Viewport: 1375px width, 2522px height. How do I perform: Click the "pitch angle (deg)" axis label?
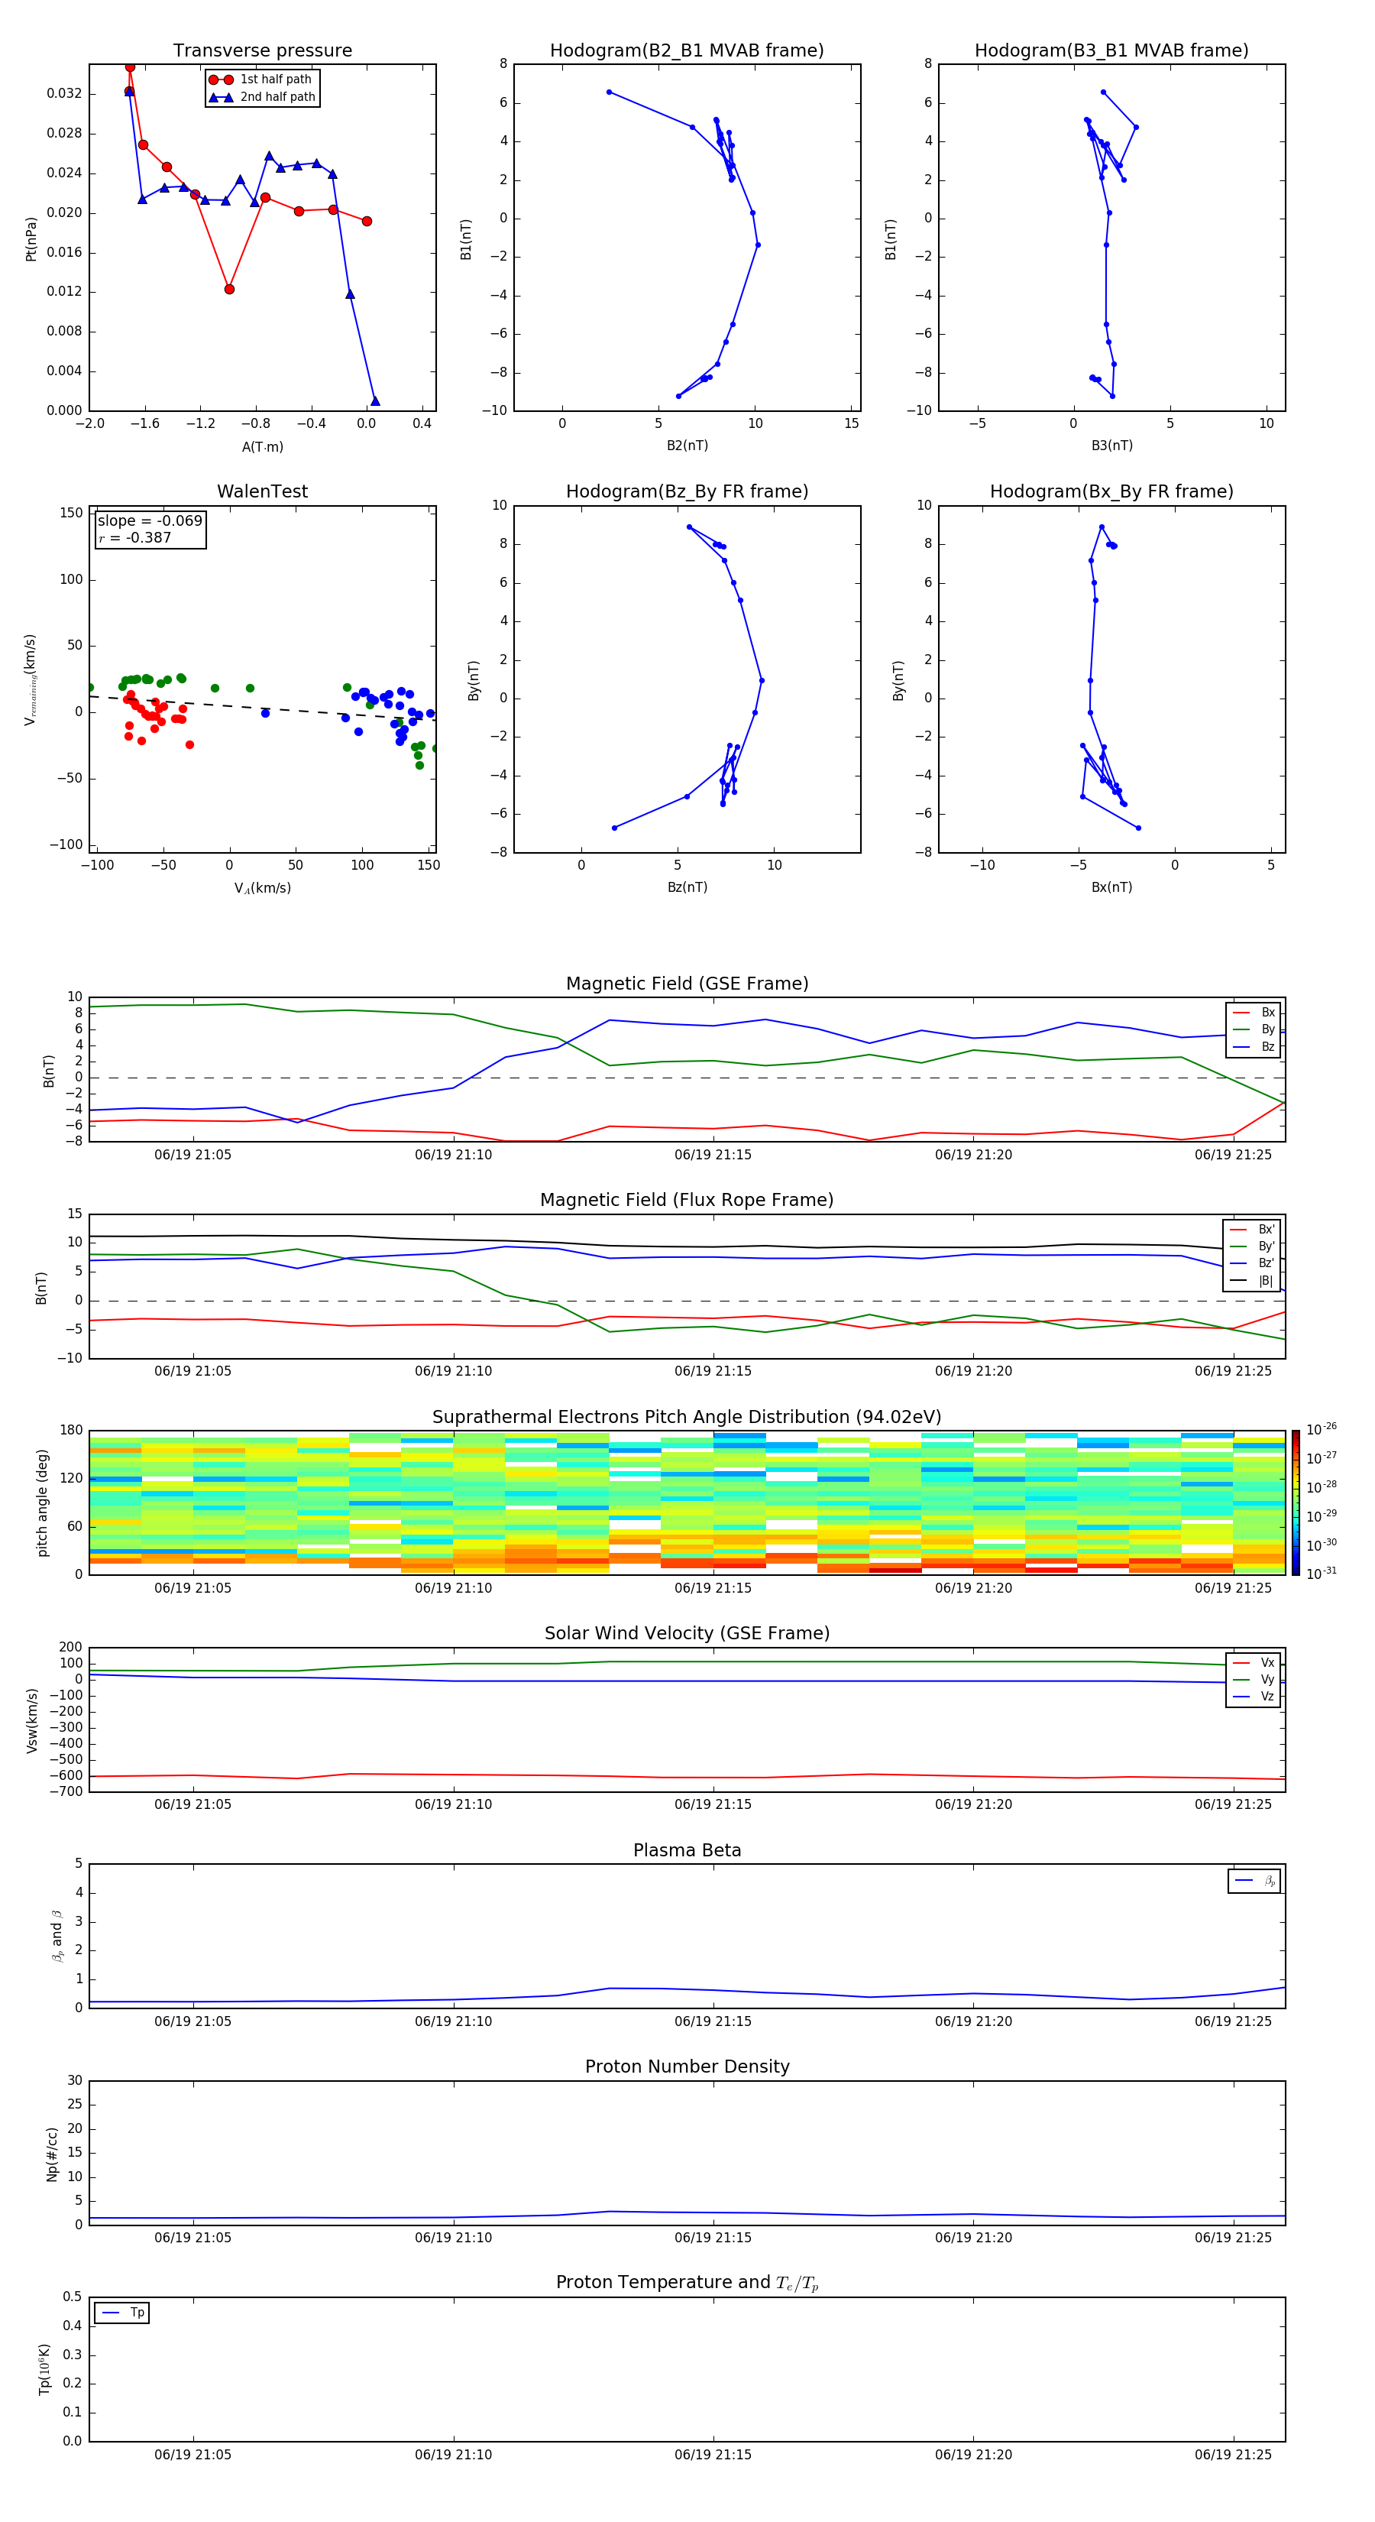click(x=42, y=1502)
